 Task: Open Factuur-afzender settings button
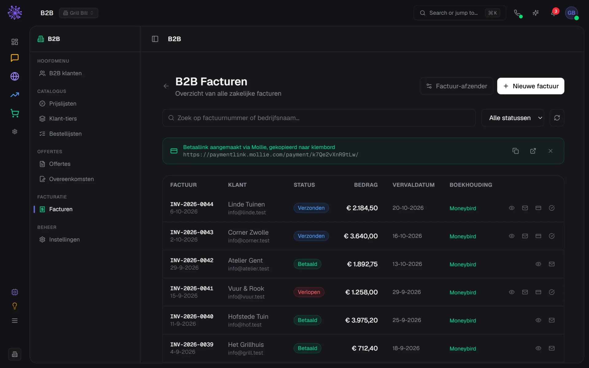pyautogui.click(x=456, y=86)
